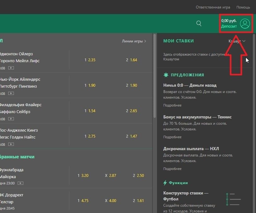Open Responsible Gaming in the top menu

pyautogui.click(x=213, y=7)
